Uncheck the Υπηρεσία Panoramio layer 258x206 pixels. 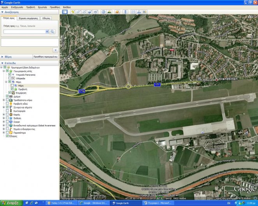click(x=10, y=75)
